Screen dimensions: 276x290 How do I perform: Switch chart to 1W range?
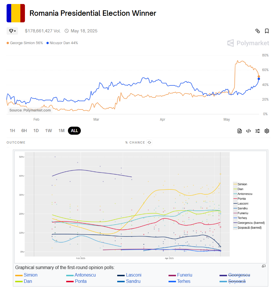tap(48, 131)
